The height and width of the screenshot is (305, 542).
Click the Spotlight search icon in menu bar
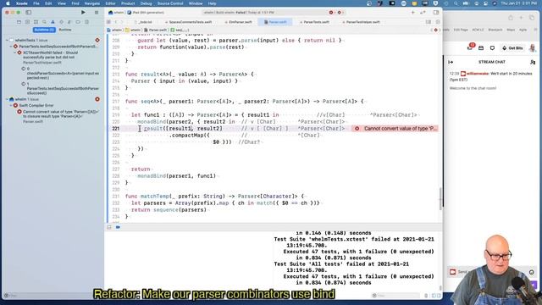tap(456, 3)
